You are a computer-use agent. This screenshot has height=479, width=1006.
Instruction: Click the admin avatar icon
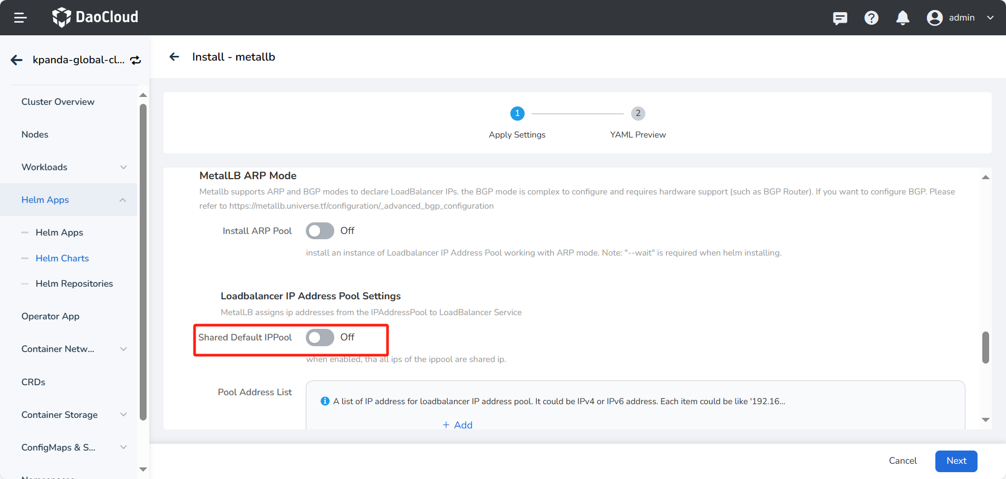(934, 17)
